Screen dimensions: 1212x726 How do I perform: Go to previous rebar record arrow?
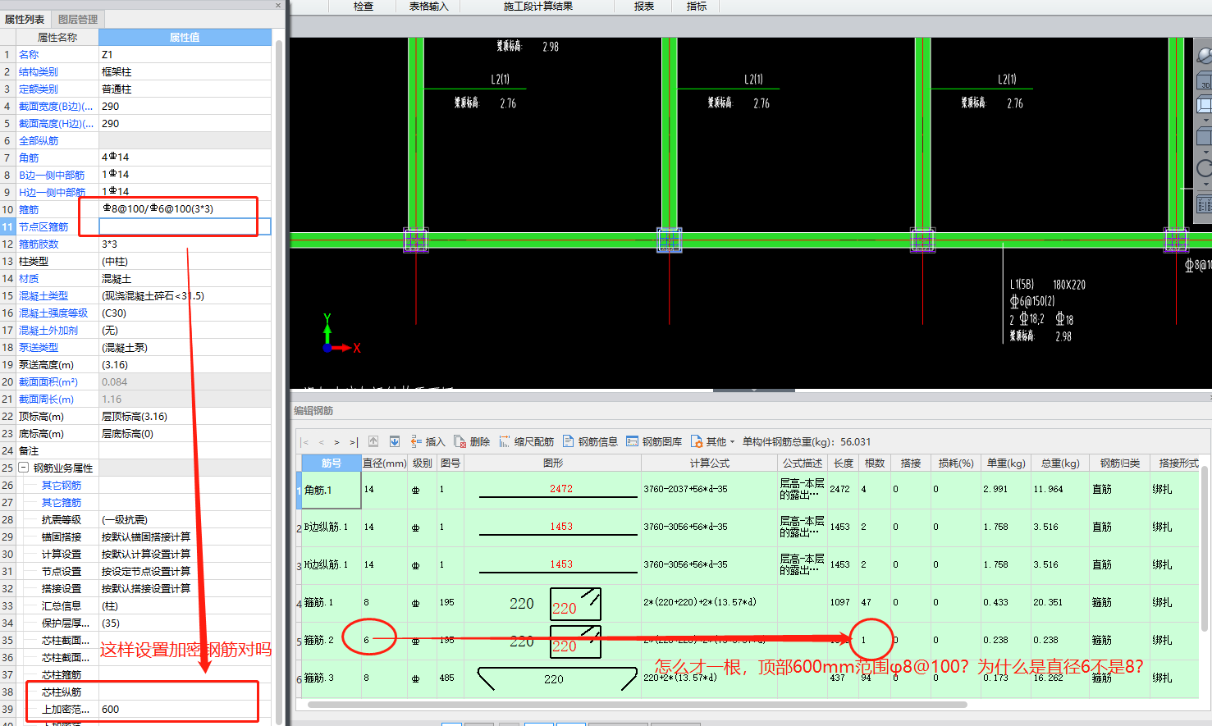pyautogui.click(x=321, y=442)
